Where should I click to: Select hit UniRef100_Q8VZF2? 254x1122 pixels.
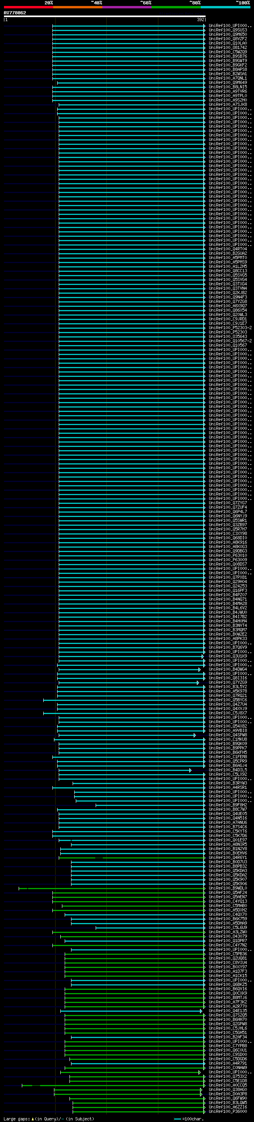pyautogui.click(x=228, y=39)
